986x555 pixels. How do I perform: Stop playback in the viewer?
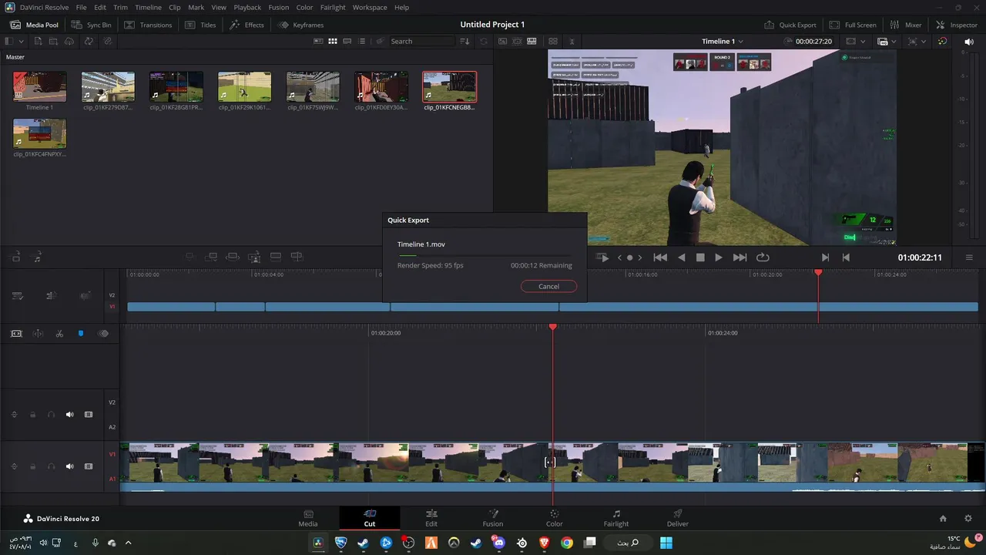(x=700, y=257)
